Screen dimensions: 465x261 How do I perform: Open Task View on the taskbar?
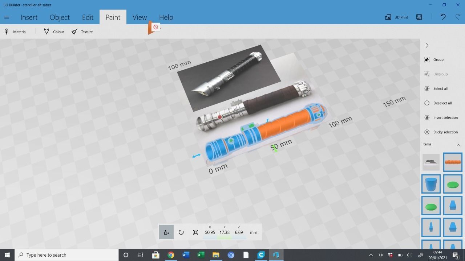140,255
